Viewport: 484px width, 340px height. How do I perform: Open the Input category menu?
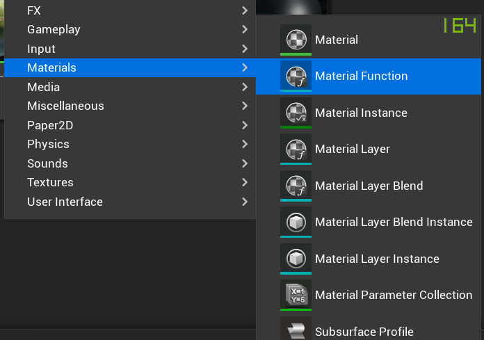click(42, 49)
